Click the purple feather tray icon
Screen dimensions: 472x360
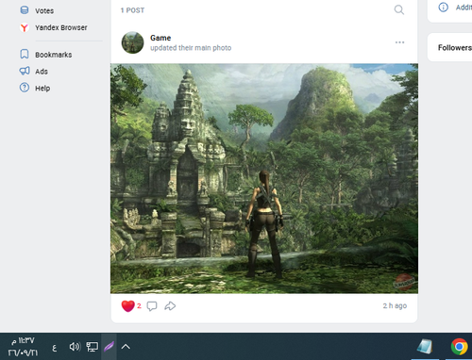coord(109,347)
